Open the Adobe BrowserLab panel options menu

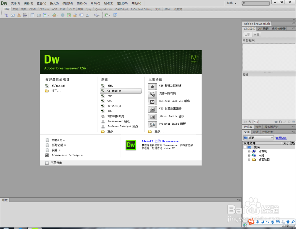293,24
